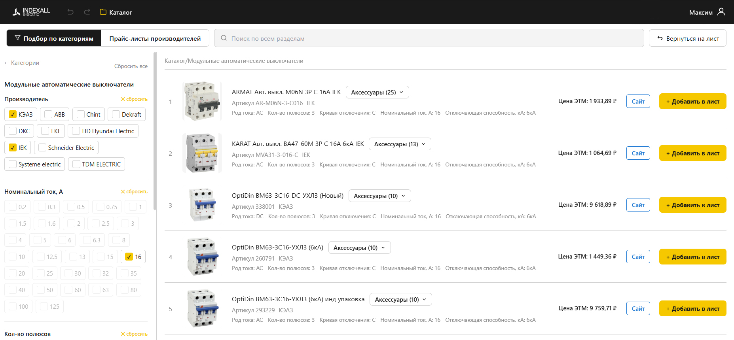Select Артикул AR-M06N-3-C016 text
This screenshot has height=340, width=734.
point(267,103)
